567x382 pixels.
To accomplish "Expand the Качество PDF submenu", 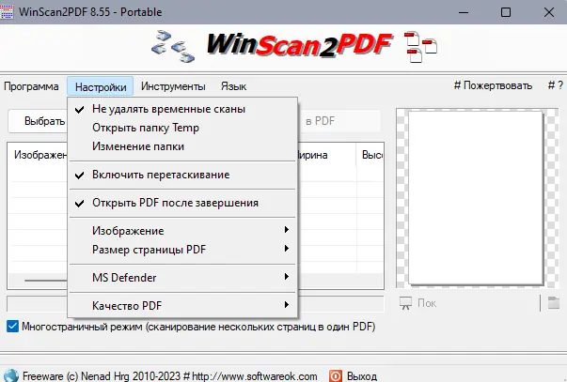I will tap(182, 306).
